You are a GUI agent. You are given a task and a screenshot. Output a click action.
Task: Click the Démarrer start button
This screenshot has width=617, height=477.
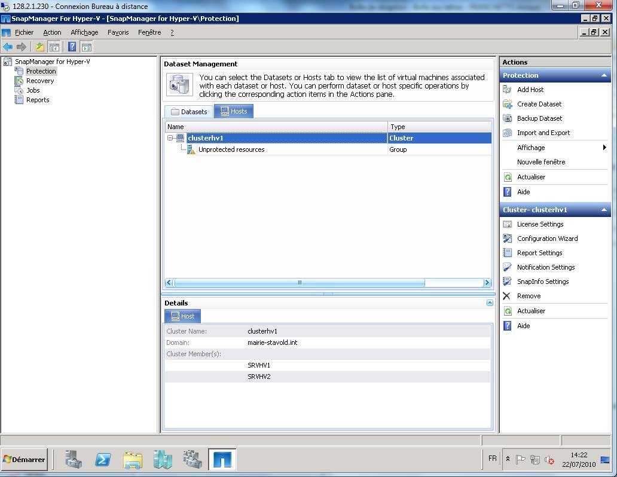(25, 459)
